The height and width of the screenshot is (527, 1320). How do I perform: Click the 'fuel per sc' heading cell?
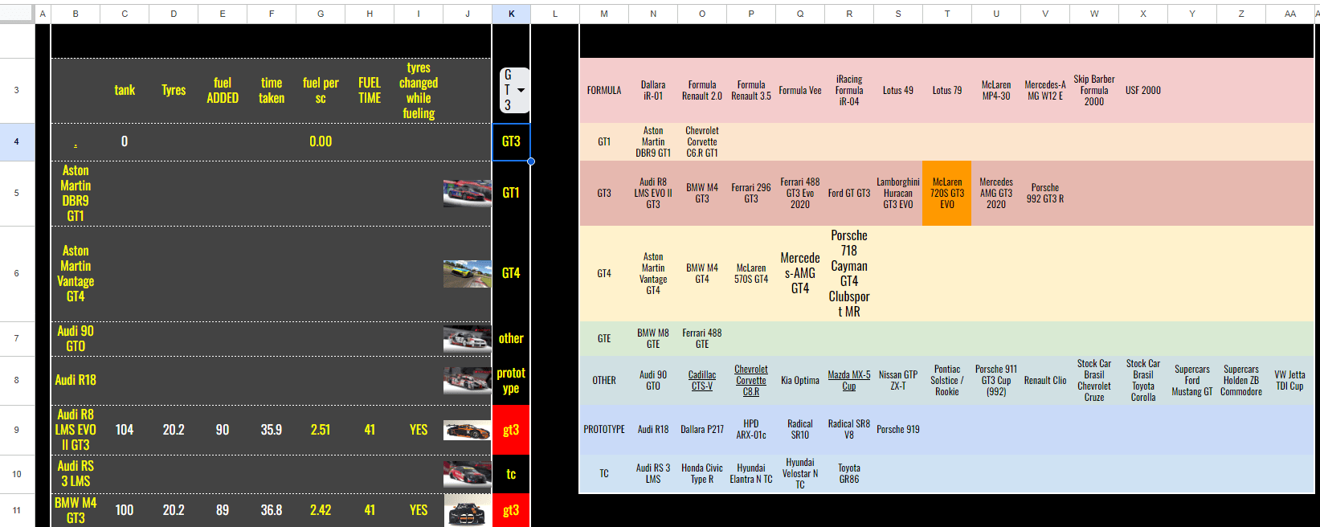[321, 90]
